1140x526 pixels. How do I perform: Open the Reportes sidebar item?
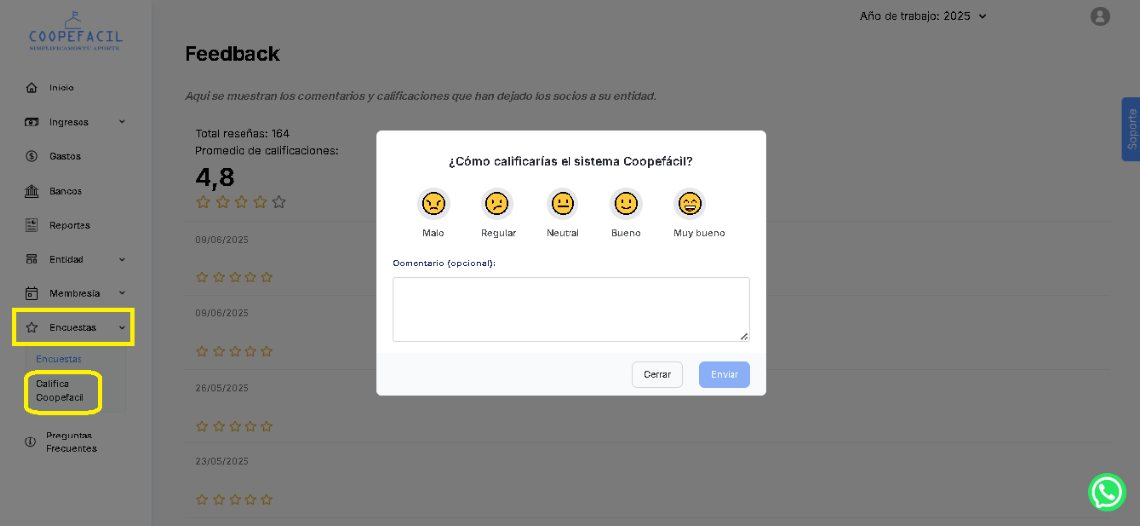(69, 225)
